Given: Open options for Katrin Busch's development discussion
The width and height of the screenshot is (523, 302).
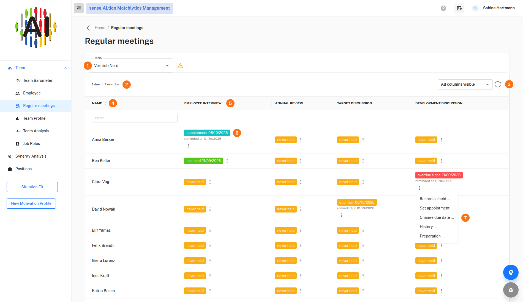Looking at the screenshot, I should (x=441, y=291).
